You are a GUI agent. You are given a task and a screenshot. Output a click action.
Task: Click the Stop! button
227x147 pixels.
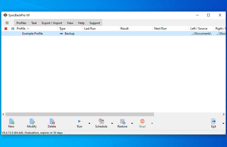click(x=142, y=123)
